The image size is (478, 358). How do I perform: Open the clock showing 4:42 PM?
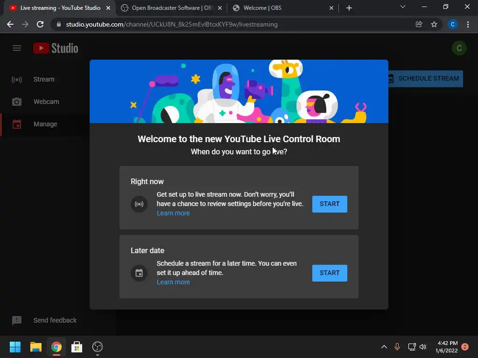pyautogui.click(x=447, y=347)
